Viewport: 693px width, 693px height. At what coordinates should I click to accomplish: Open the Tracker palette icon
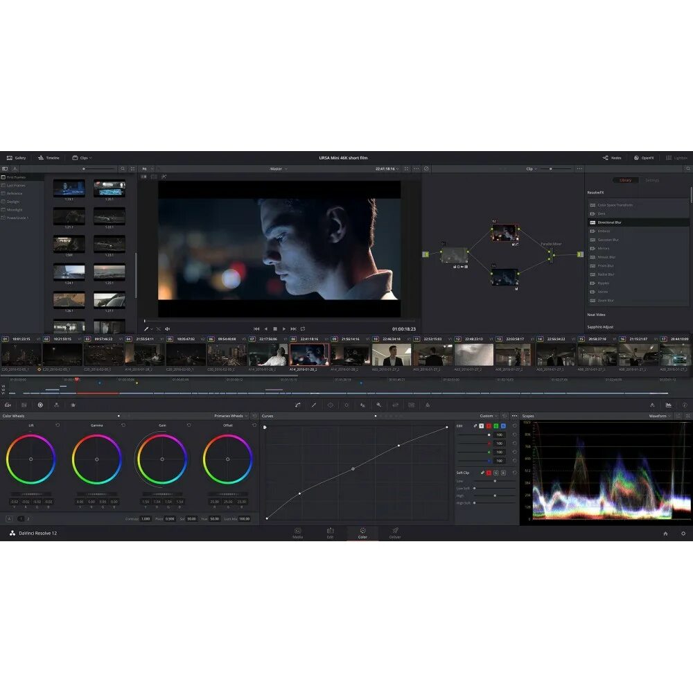(x=346, y=405)
